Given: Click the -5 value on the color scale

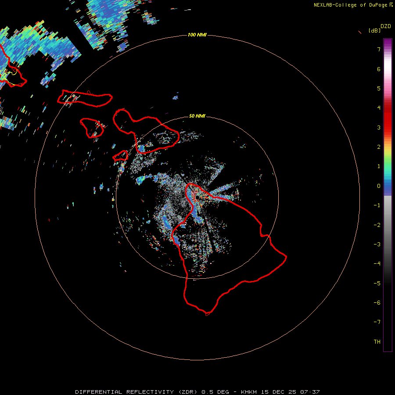Looking at the screenshot, I should (x=377, y=283).
